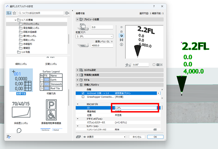Click the キャンセル button
Screen dimensions: 218x149
[x=137, y=137]
